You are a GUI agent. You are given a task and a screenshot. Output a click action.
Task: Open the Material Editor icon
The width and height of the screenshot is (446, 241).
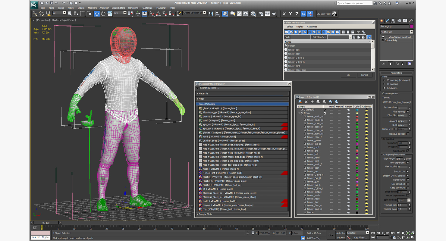[253, 14]
